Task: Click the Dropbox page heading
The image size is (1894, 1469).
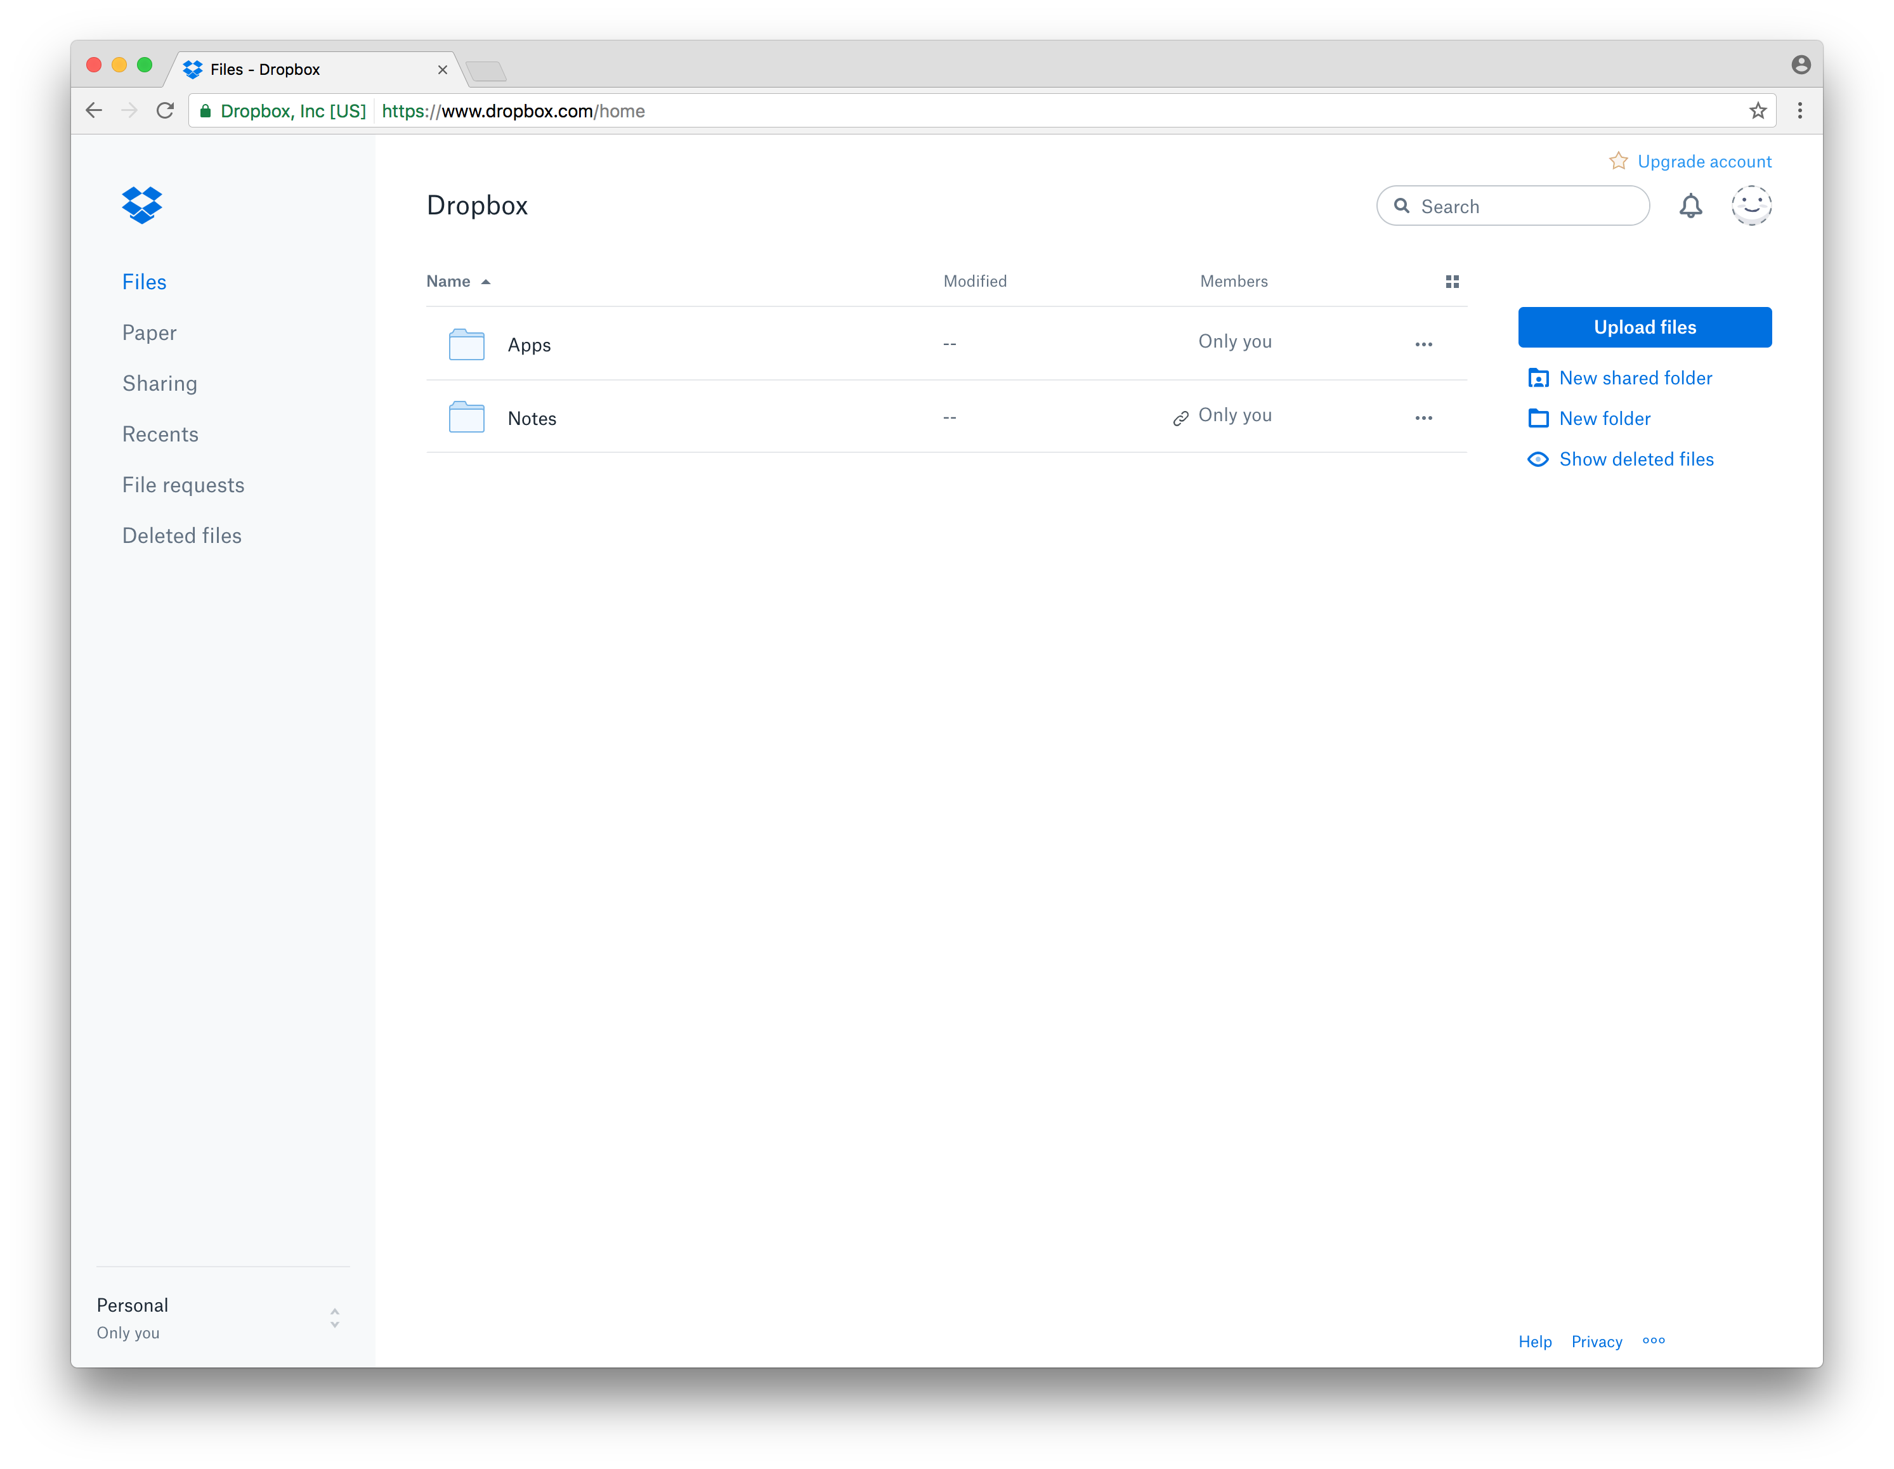Action: pos(477,206)
